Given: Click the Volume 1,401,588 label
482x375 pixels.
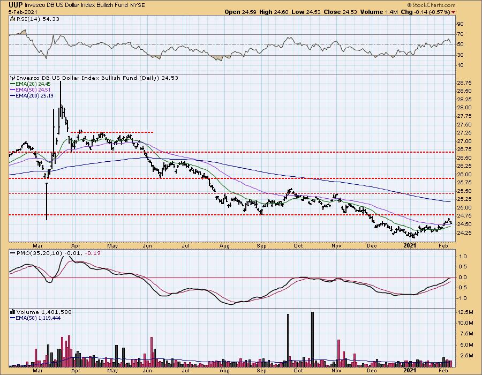Looking at the screenshot, I should tap(44, 312).
